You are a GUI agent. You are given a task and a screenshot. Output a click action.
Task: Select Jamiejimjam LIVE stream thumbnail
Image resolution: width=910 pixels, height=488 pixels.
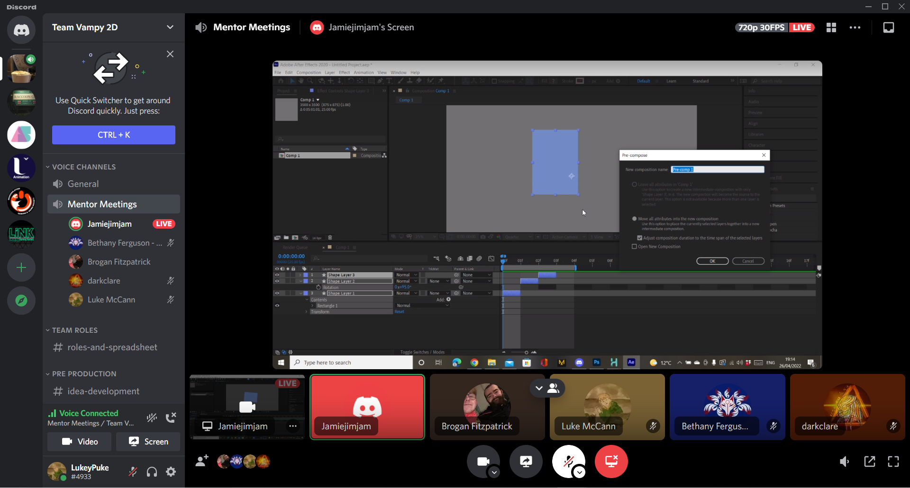[x=247, y=407]
